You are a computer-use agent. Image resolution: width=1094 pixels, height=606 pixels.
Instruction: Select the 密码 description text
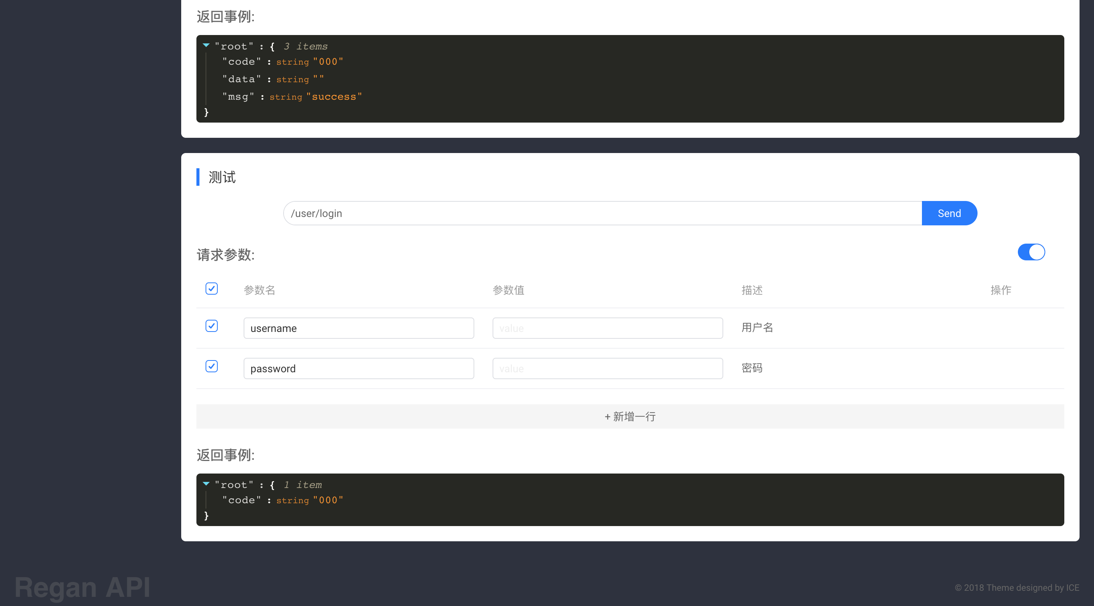[x=752, y=368]
